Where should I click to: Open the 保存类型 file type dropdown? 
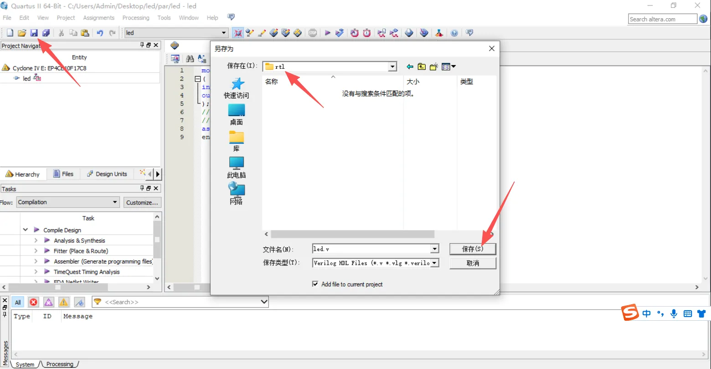435,263
